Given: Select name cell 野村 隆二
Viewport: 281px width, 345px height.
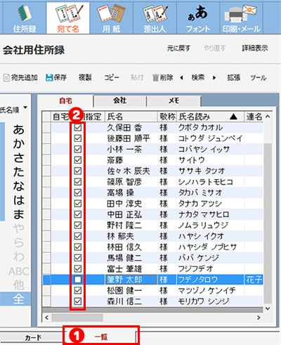Looking at the screenshot, I should click(131, 226).
